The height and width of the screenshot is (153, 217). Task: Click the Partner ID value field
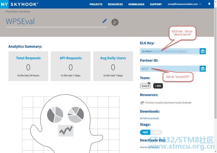pyautogui.click(x=170, y=69)
